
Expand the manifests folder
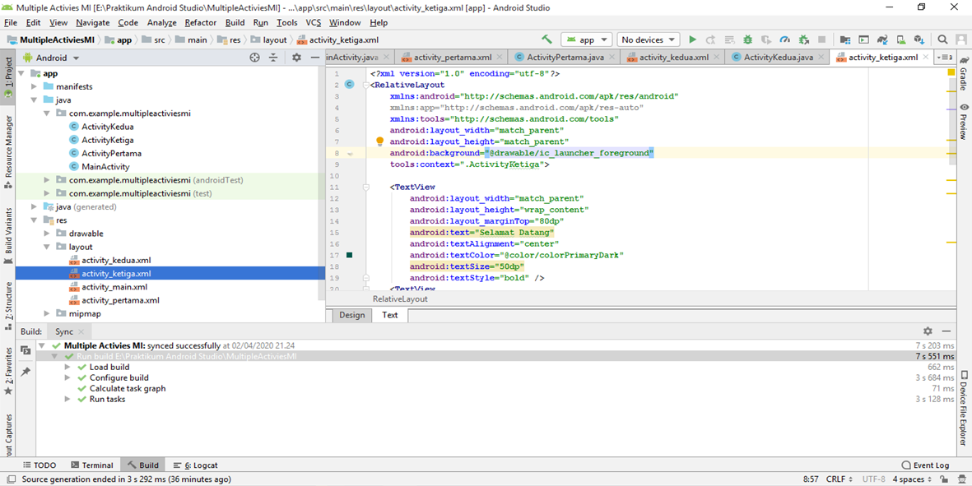point(35,86)
